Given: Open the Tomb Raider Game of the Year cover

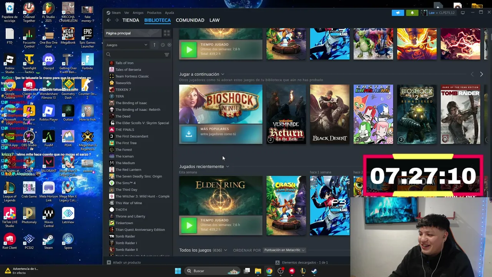Looking at the screenshot, I should (x=460, y=114).
